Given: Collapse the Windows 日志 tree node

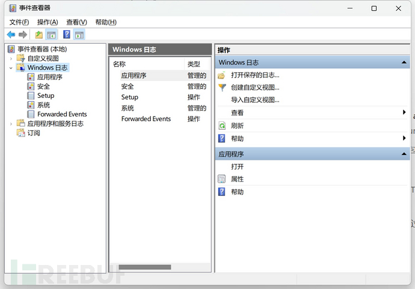Looking at the screenshot, I should tap(11, 68).
